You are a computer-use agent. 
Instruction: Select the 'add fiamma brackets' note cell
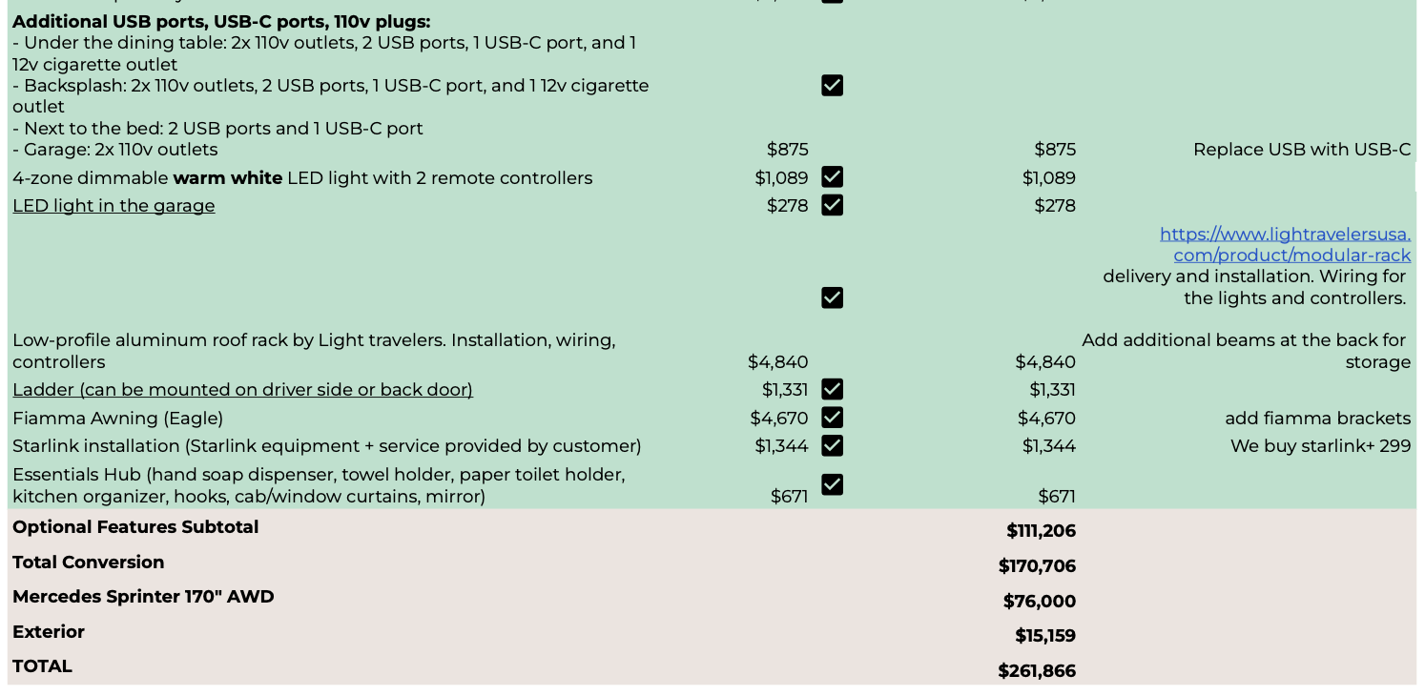pyautogui.click(x=1317, y=419)
